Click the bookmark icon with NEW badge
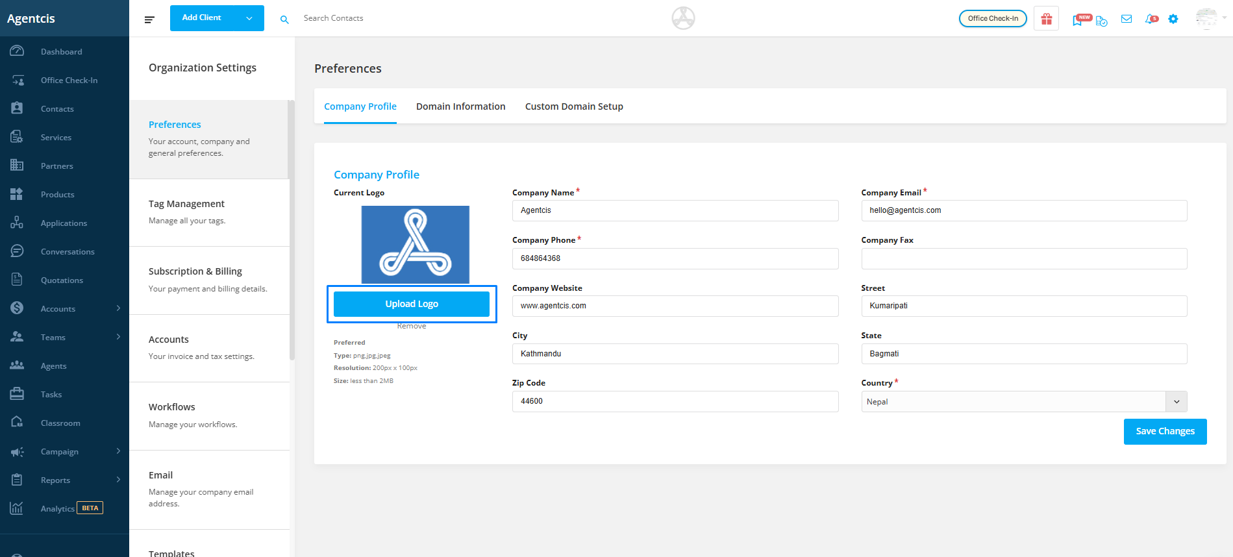This screenshot has height=557, width=1233. (1078, 20)
